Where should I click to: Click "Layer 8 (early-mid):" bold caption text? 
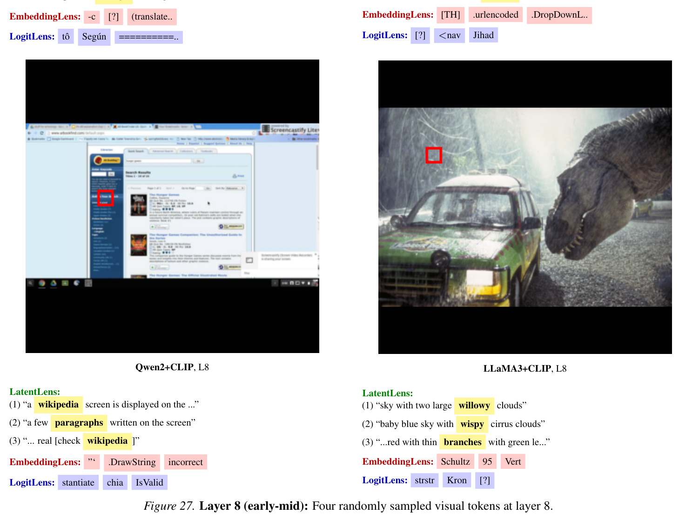pyautogui.click(x=254, y=506)
